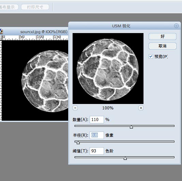
Task: Click the zoom out minus icon under preview
Action: (x=75, y=108)
